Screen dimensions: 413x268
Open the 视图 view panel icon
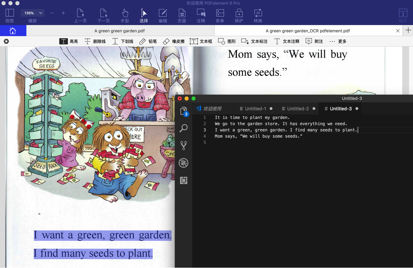9,16
